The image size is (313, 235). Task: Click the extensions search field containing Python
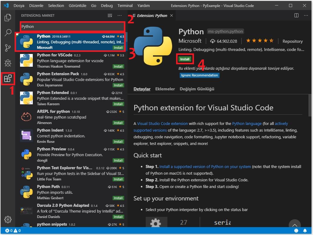(x=72, y=26)
